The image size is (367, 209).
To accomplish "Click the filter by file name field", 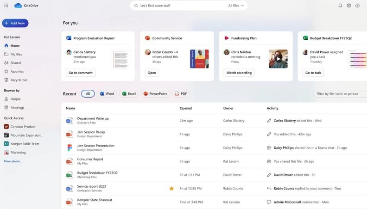I will pos(339,94).
